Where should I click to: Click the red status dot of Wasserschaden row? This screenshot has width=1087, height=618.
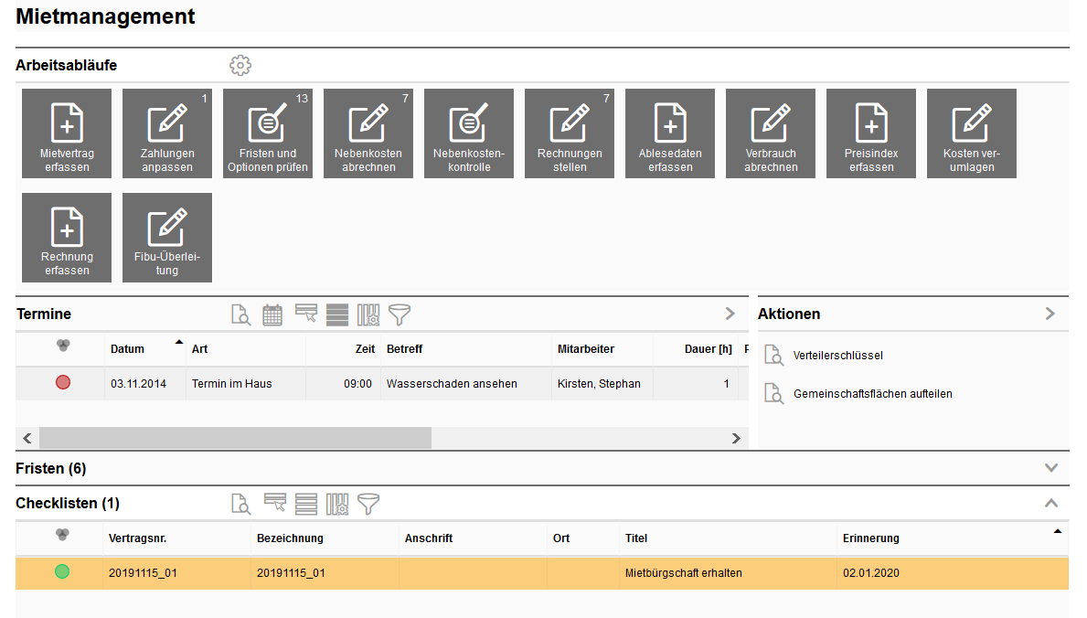(x=63, y=382)
